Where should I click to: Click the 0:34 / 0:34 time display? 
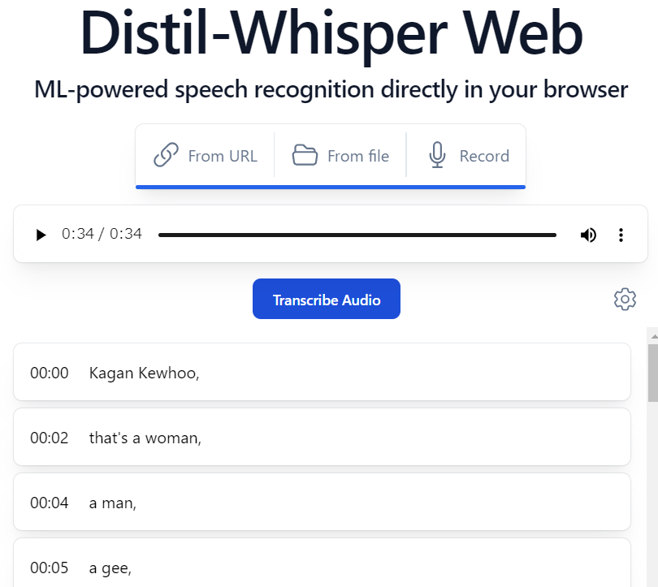[102, 234]
